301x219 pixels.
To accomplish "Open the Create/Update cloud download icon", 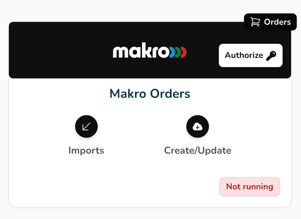I will 198,126.
